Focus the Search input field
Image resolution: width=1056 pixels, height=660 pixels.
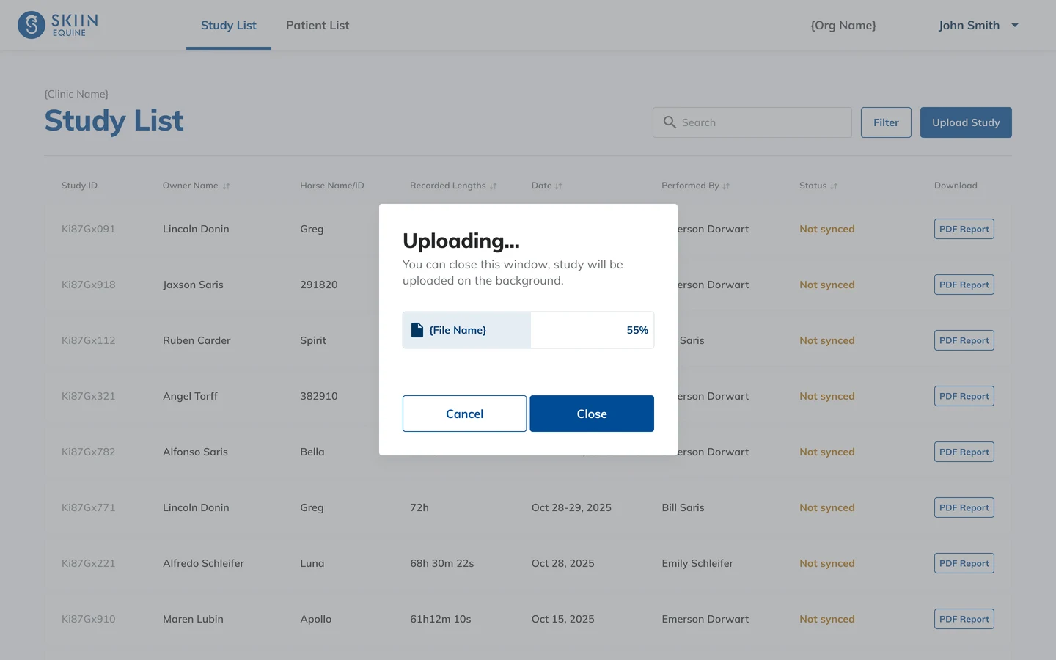(x=752, y=122)
